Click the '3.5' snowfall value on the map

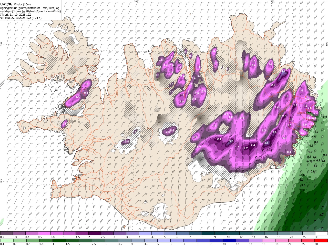(x=231, y=141)
